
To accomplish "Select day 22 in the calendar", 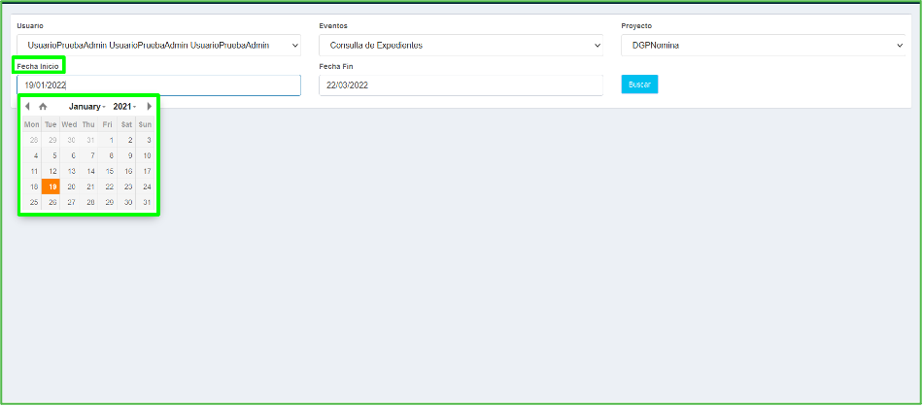I will (110, 186).
